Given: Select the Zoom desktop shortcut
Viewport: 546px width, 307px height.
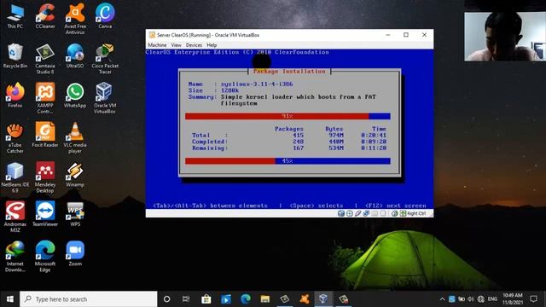Looking at the screenshot, I should tap(75, 254).
